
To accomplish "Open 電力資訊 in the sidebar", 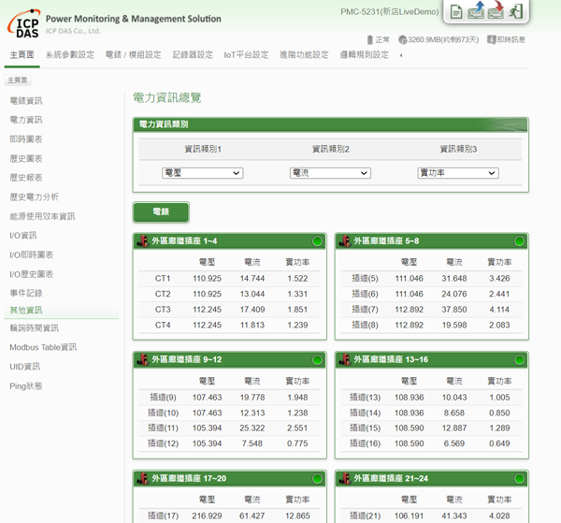I will [x=26, y=120].
